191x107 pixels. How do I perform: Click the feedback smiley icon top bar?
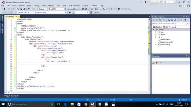(146, 2)
